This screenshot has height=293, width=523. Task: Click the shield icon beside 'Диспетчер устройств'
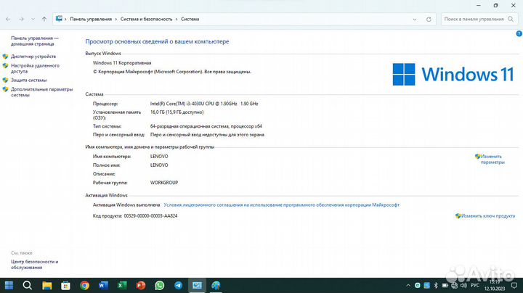(x=5, y=57)
